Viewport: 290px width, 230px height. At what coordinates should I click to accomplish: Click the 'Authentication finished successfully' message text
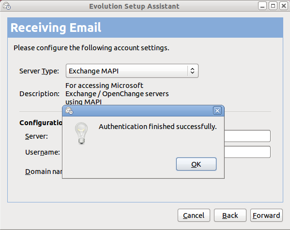pyautogui.click(x=158, y=127)
